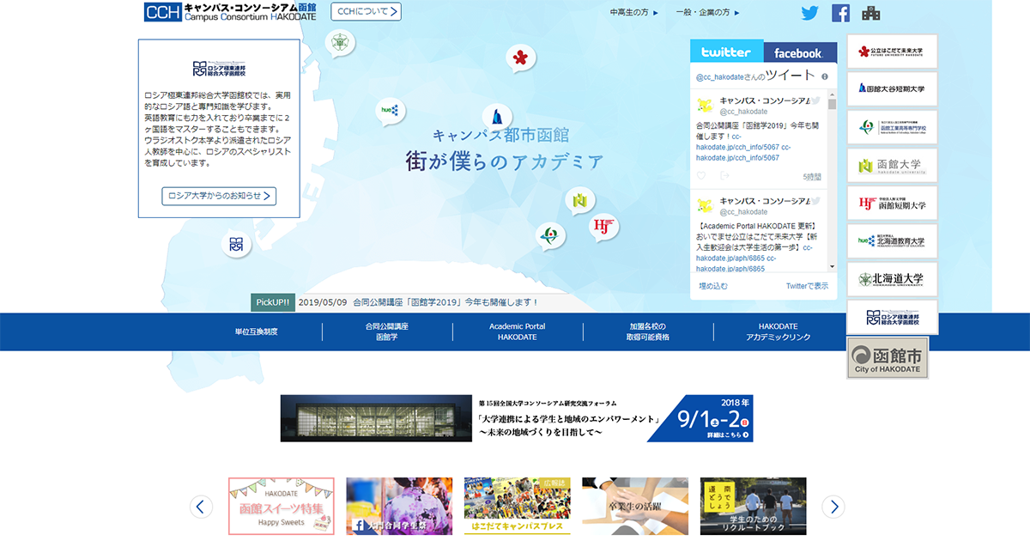This screenshot has width=1030, height=541.
Task: Switch to the facebook tab in the widget
Action: [799, 52]
